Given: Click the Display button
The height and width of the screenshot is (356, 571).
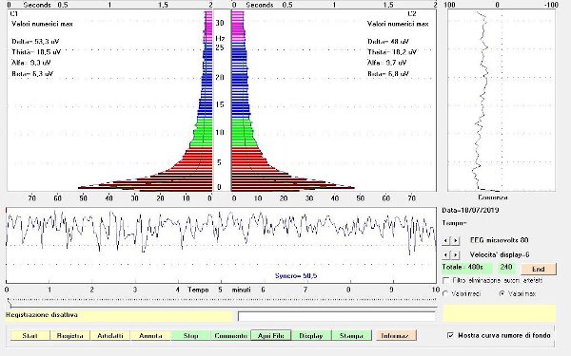Looking at the screenshot, I should click(x=311, y=335).
